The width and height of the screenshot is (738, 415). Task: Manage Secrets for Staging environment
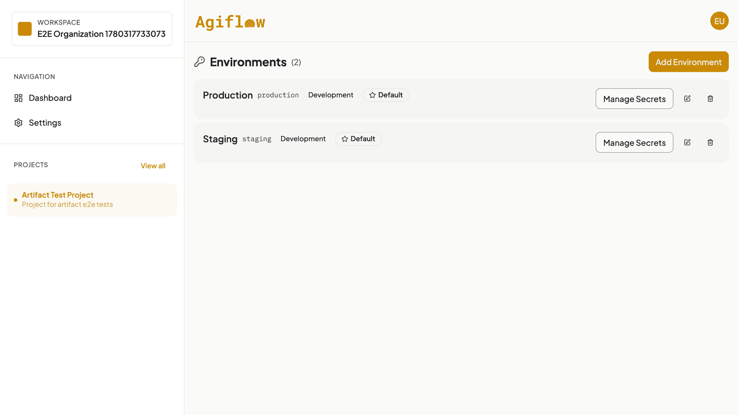[x=634, y=143]
